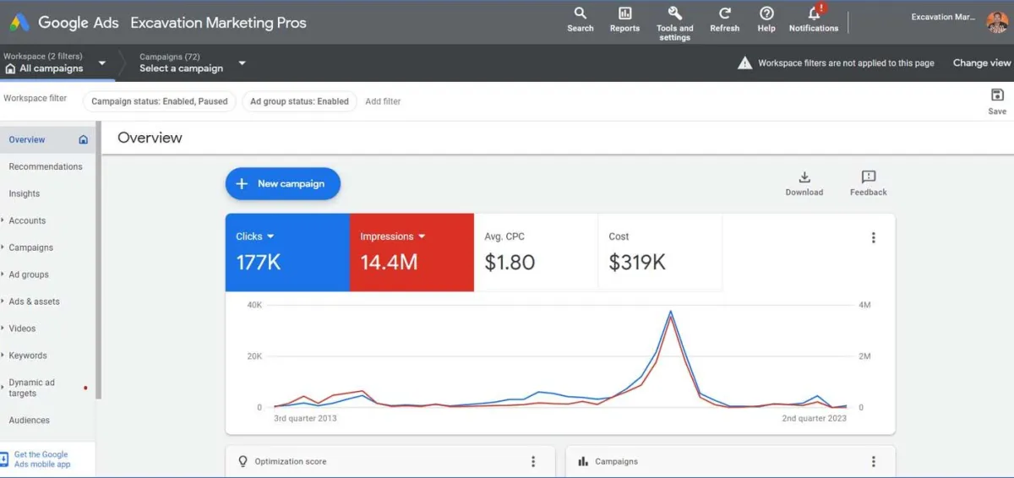This screenshot has height=478, width=1014.
Task: Click the 3rd quarter 2013 axis label
Action: click(x=305, y=418)
